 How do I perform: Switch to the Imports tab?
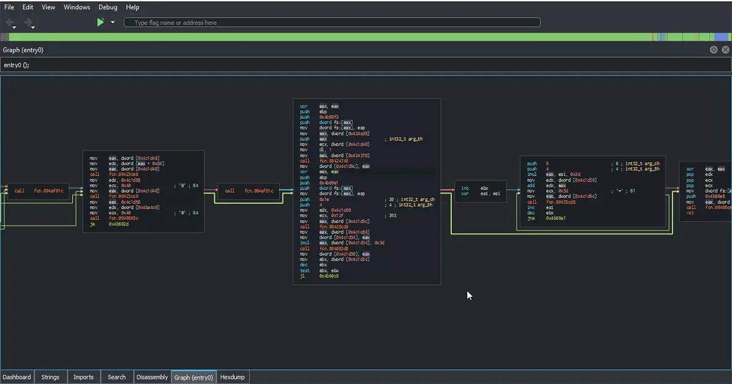84,377
